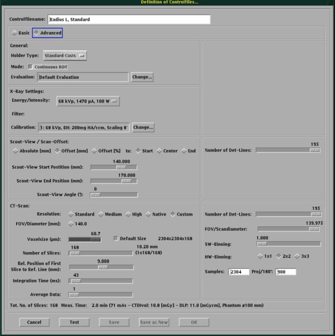Click the 2304x2304x168 size text

[175, 239]
